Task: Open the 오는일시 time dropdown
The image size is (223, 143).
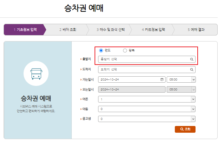Action: point(181,89)
